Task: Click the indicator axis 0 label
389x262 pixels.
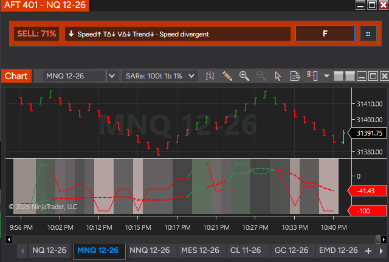Action: coord(359,176)
